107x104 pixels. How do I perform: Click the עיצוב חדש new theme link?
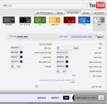click(x=63, y=36)
